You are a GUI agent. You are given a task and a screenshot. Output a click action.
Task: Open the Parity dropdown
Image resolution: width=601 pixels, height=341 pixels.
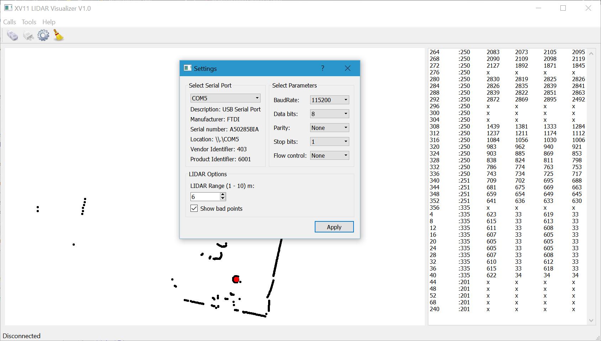tap(329, 128)
